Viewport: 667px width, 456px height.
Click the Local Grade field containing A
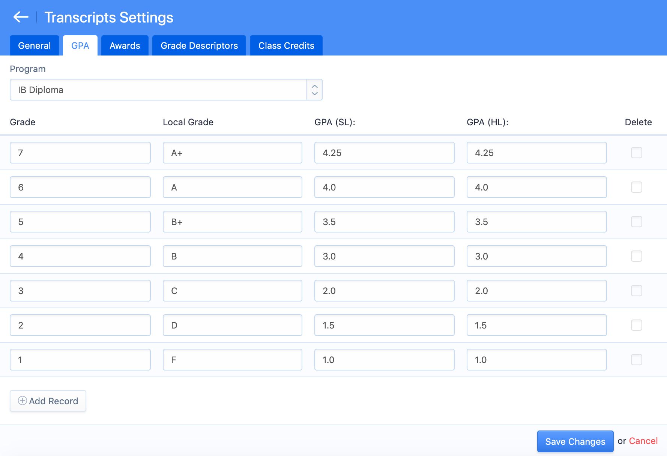tap(233, 187)
